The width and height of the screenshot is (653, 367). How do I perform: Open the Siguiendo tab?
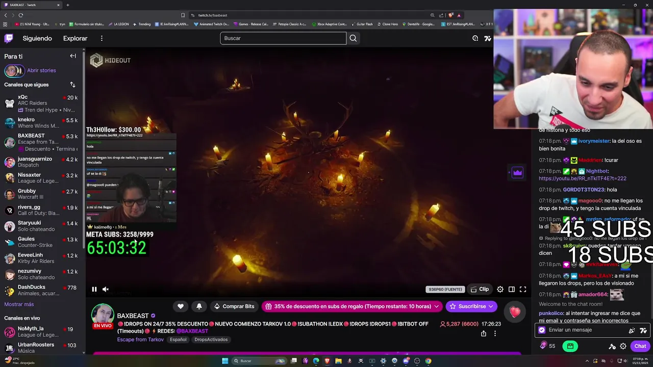tap(37, 38)
